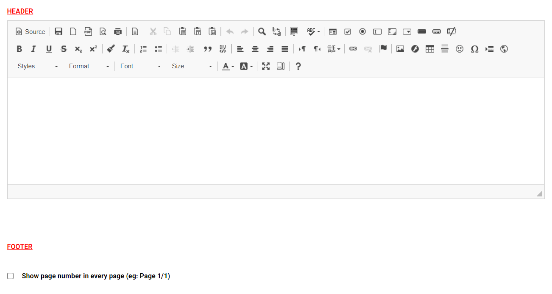
Task: Click the Print icon
Action: pyautogui.click(x=118, y=32)
